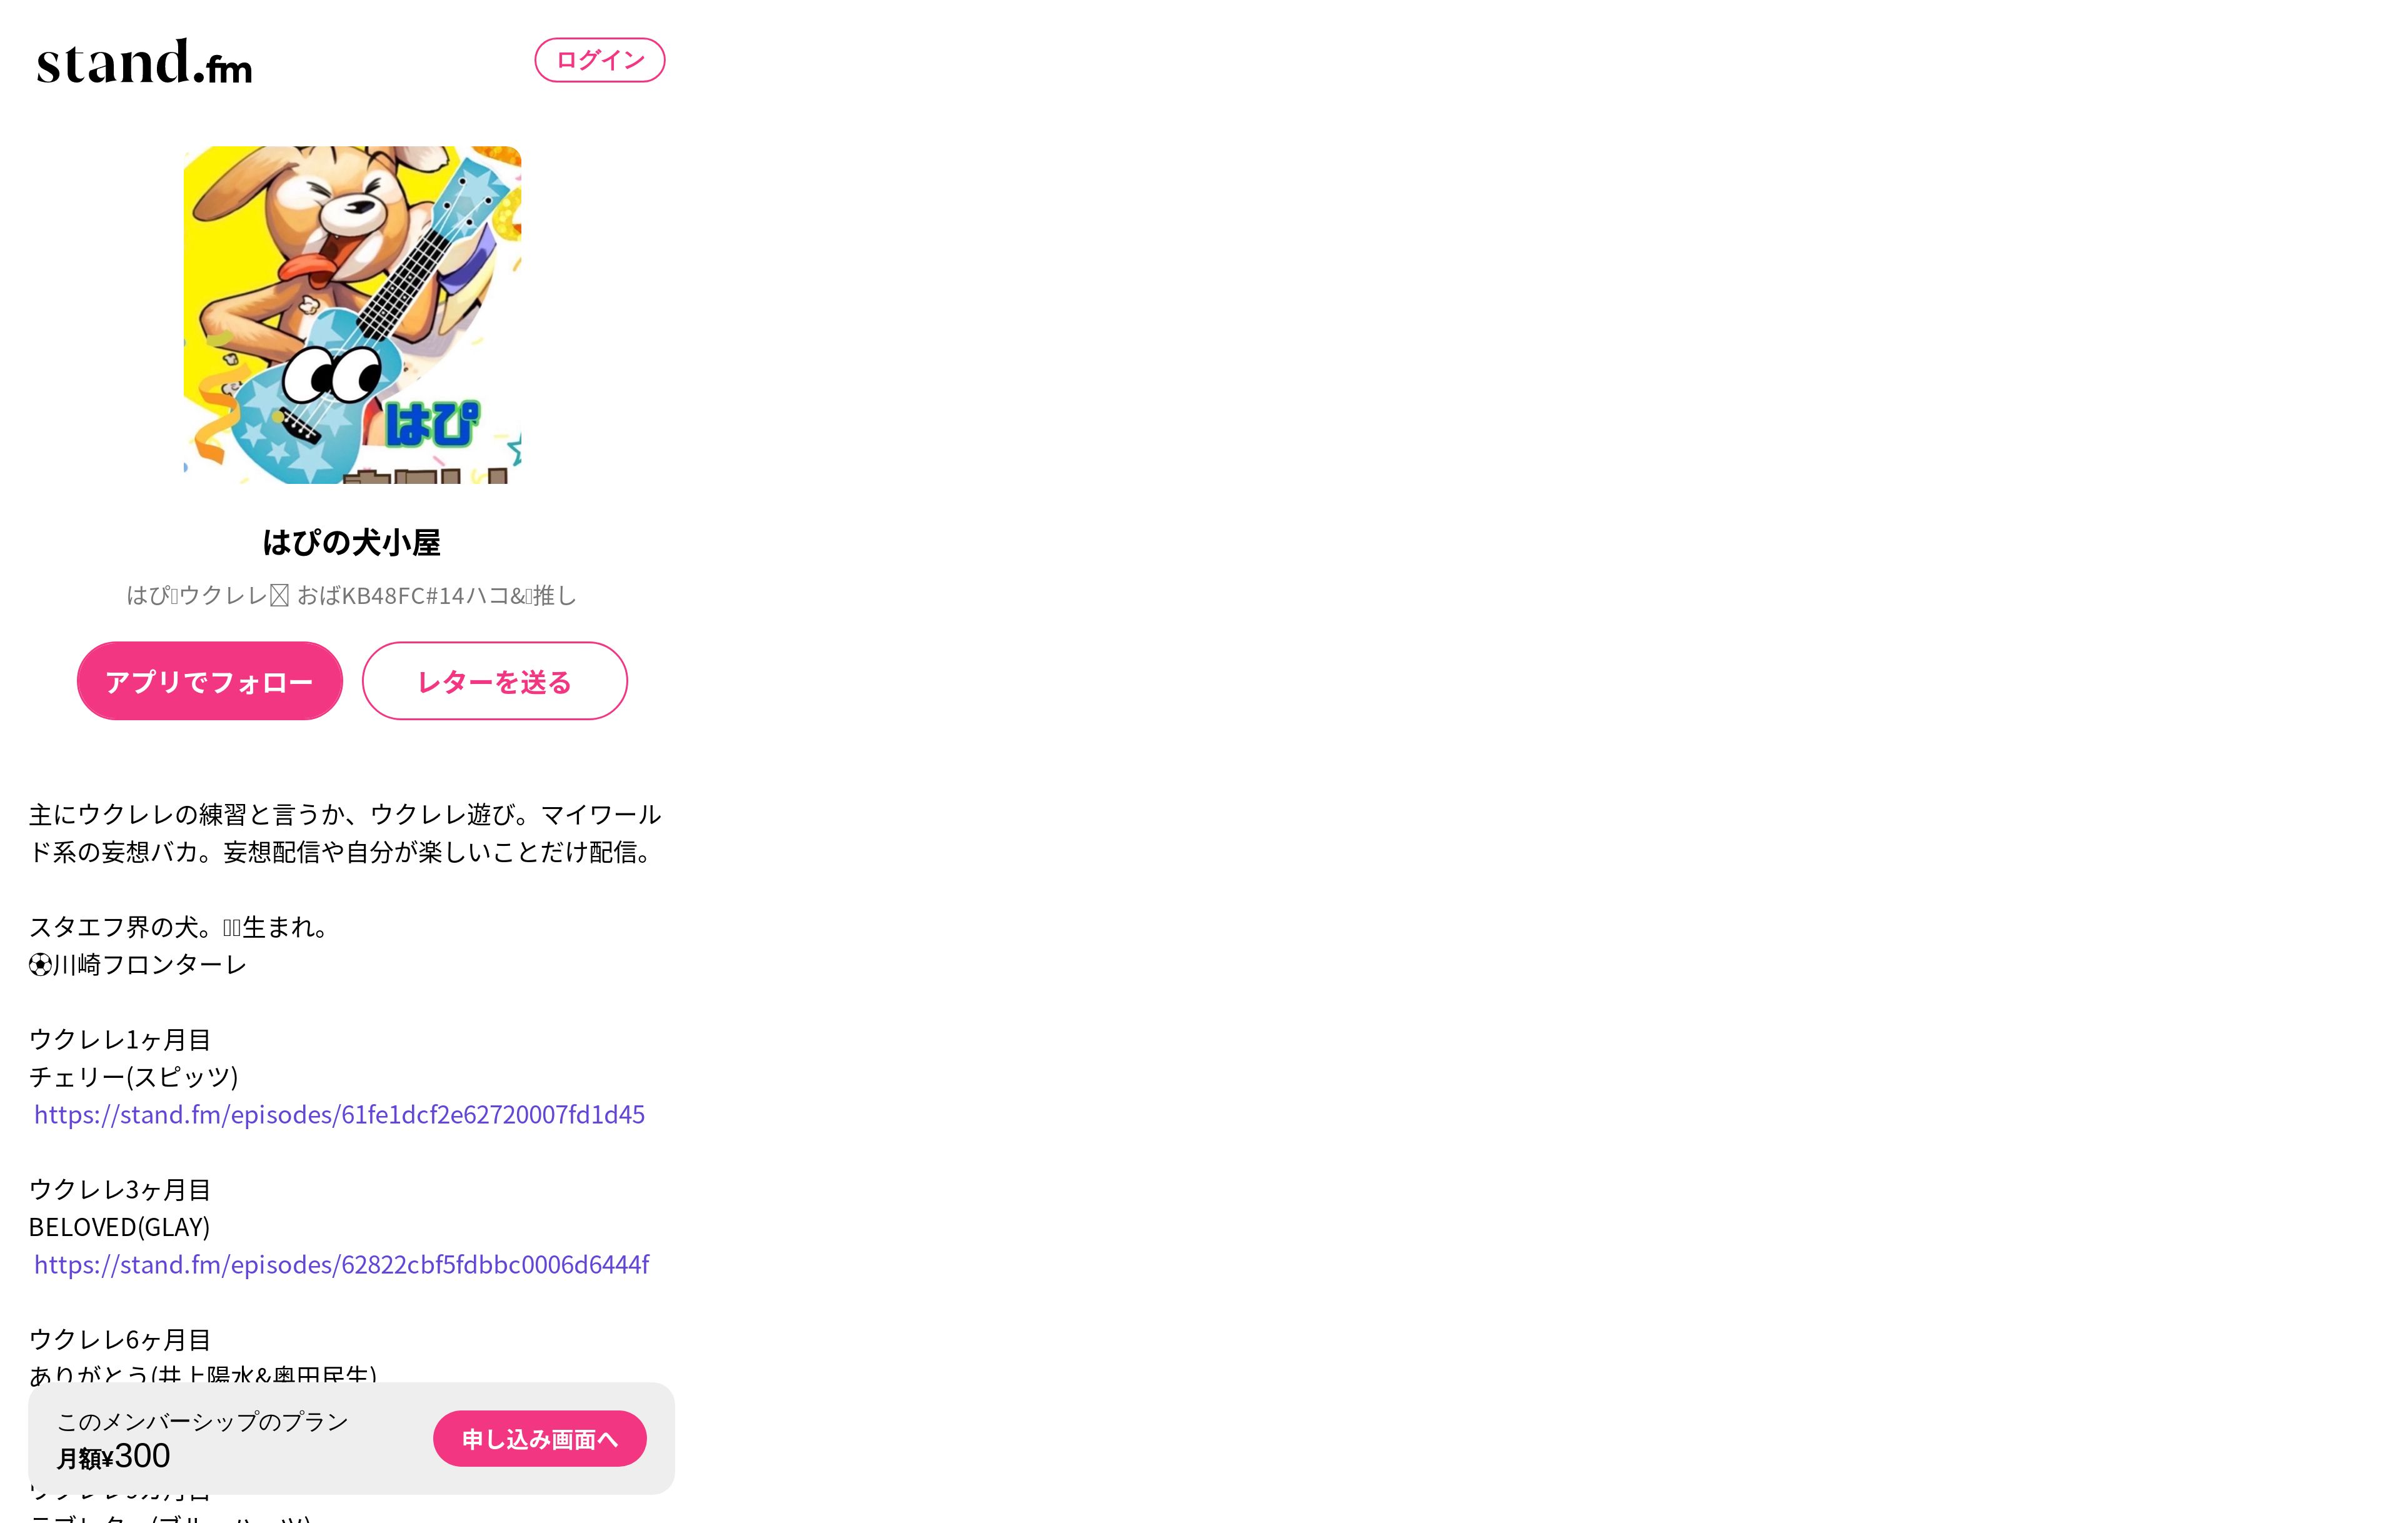Open the BELOVED episode link ending 6444f
The width and height of the screenshot is (2408, 1523).
[341, 1264]
